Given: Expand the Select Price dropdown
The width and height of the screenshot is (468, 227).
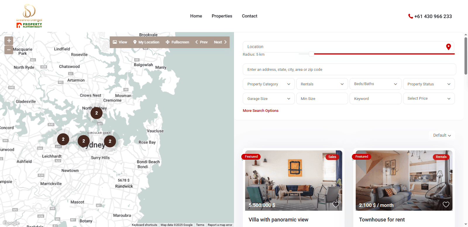Looking at the screenshot, I should 429,98.
